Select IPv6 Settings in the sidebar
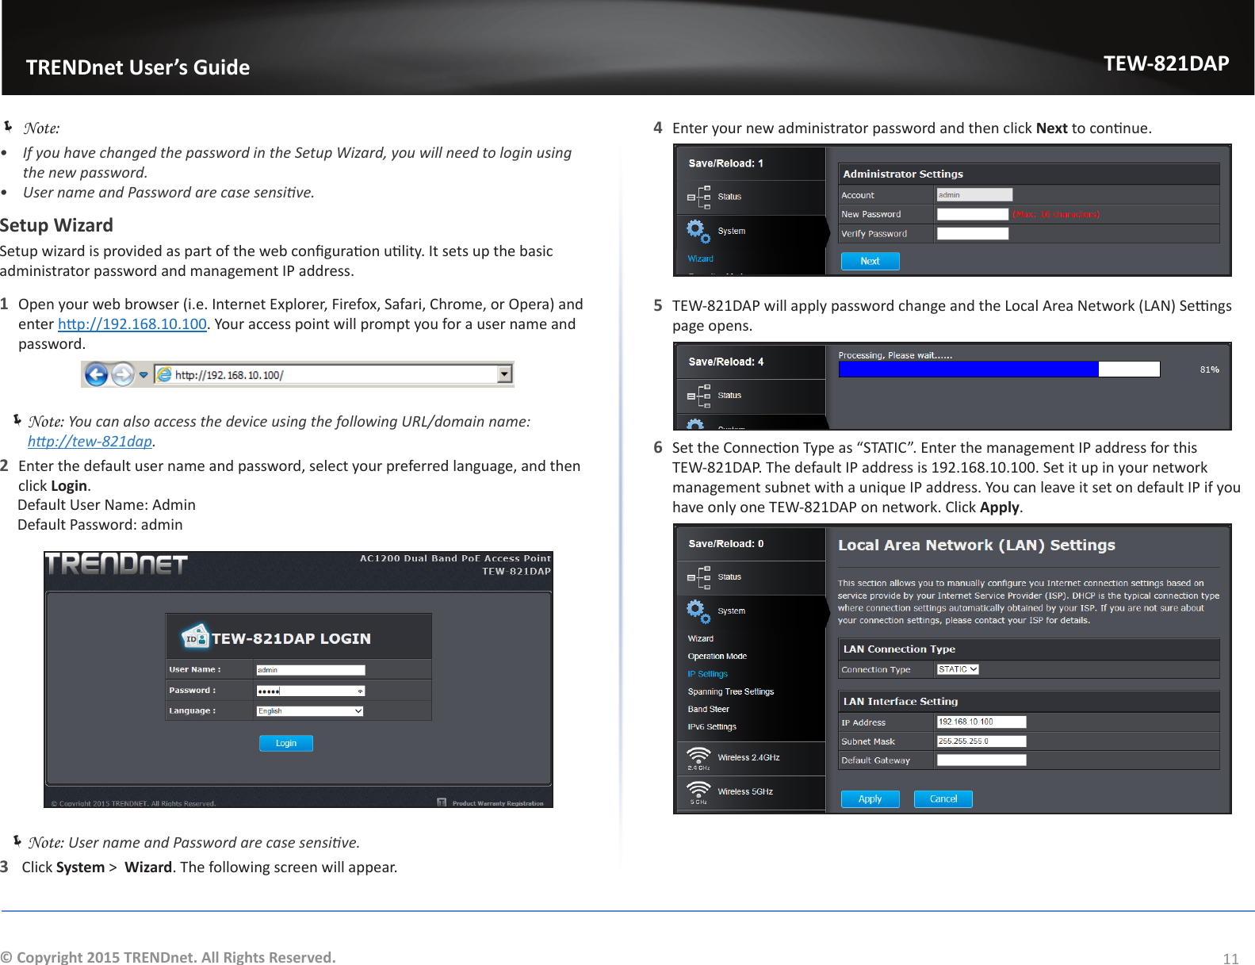1255x965 pixels. click(x=712, y=727)
